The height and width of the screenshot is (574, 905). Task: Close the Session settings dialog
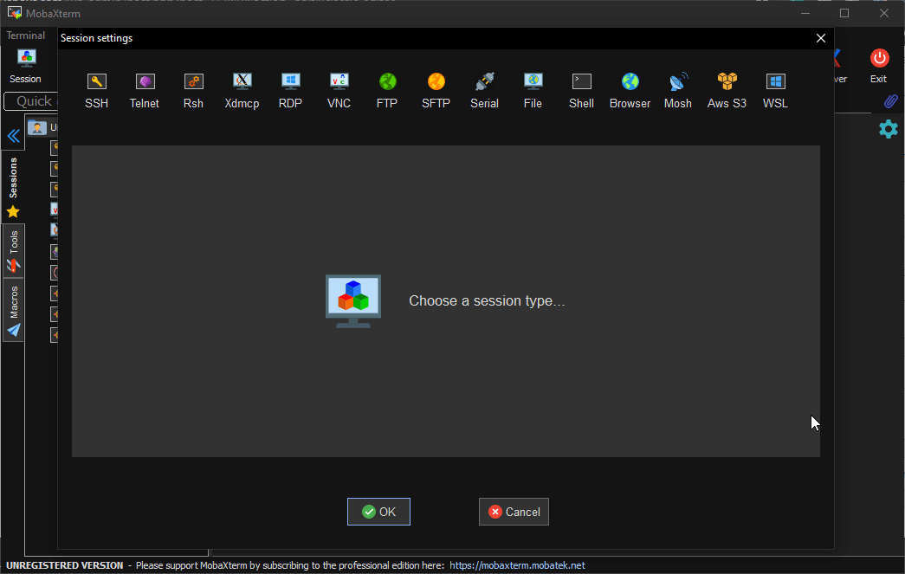tap(821, 38)
